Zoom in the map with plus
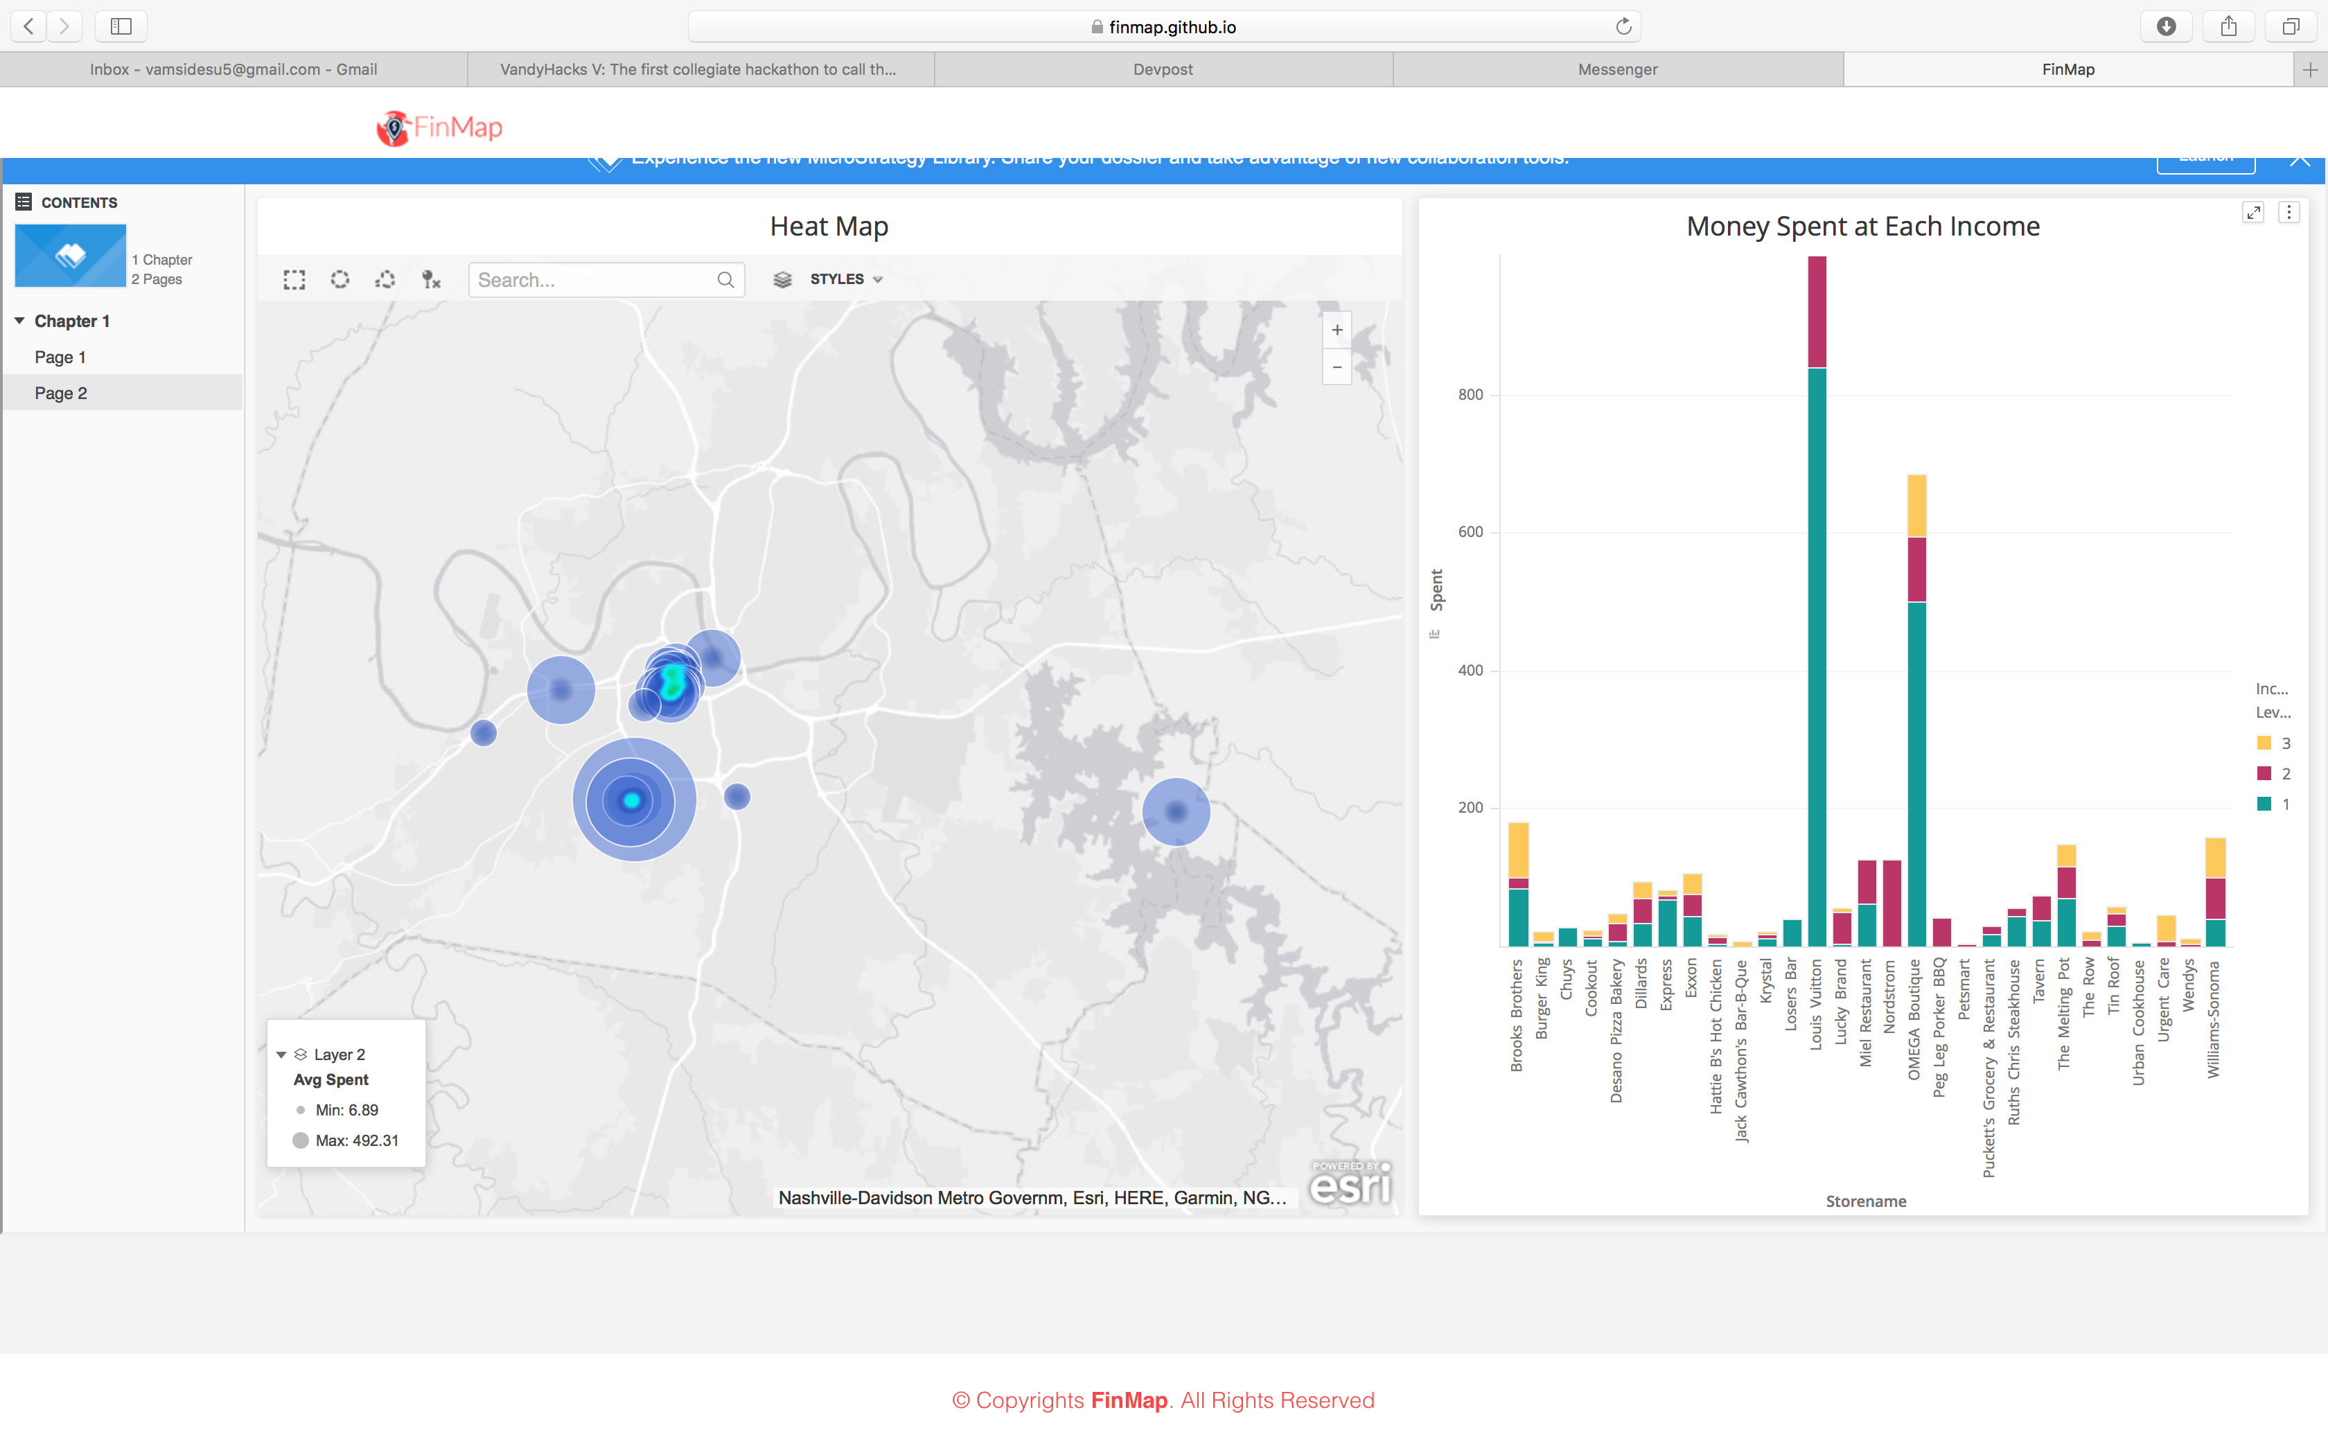Screen dimensions: 2328x1455 [x=1337, y=330]
